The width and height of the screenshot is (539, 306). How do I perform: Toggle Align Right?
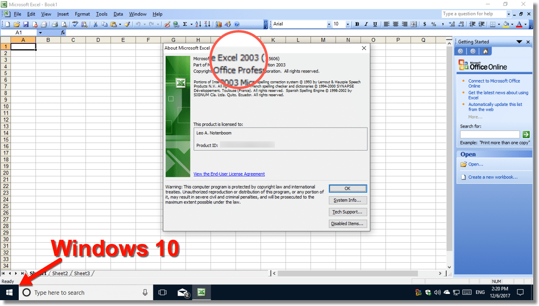pyautogui.click(x=405, y=24)
